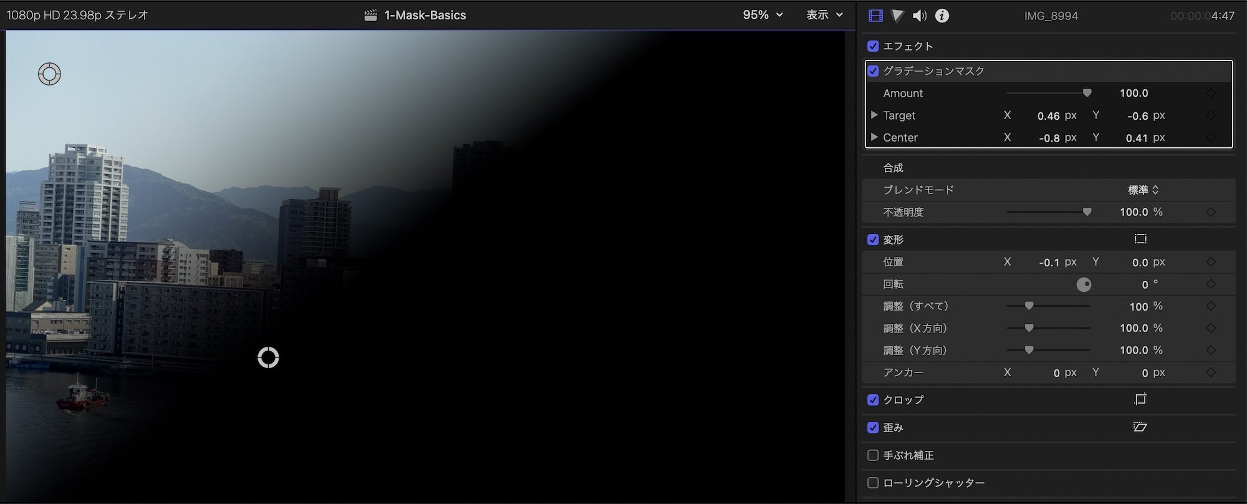Click the mask target handle near the water
Image resolution: width=1247 pixels, height=504 pixels.
[268, 357]
